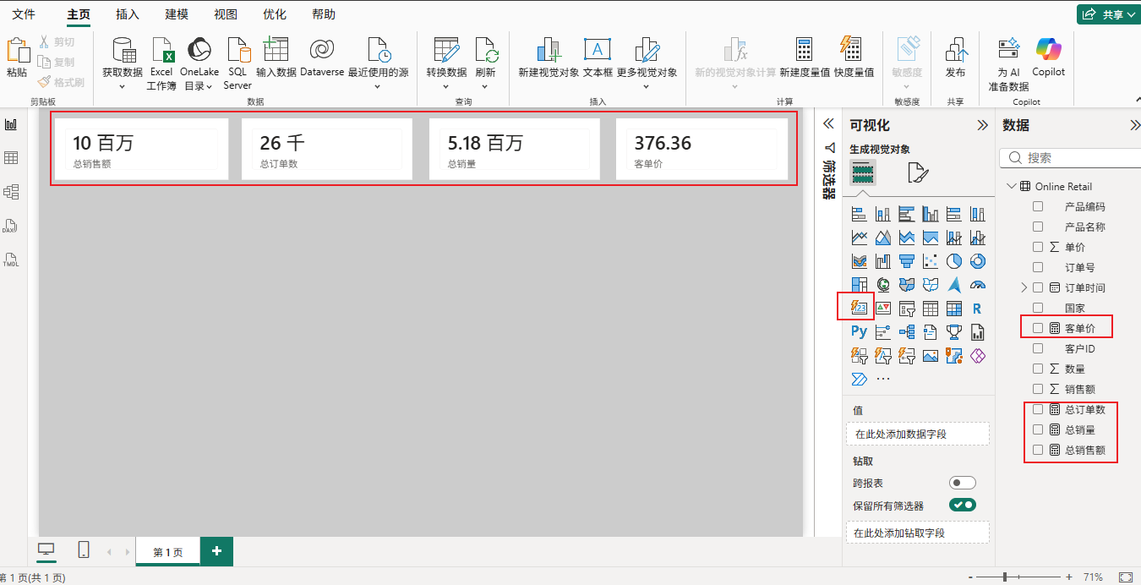Switch to the 插入 ribbon tab
This screenshot has width=1141, height=585.
[128, 14]
